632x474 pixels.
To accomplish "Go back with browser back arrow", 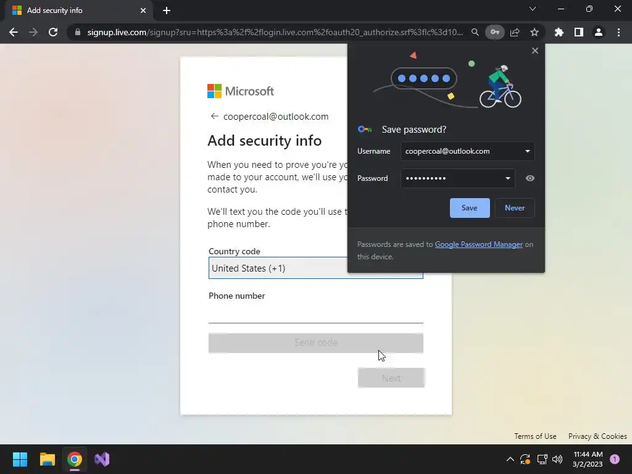I will (14, 32).
